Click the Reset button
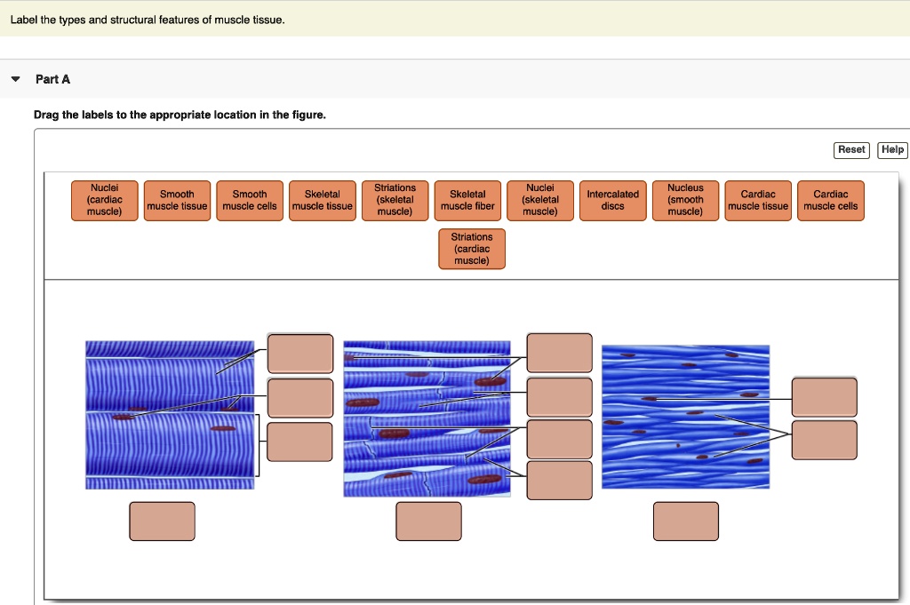Image resolution: width=910 pixels, height=605 pixels. (x=851, y=150)
